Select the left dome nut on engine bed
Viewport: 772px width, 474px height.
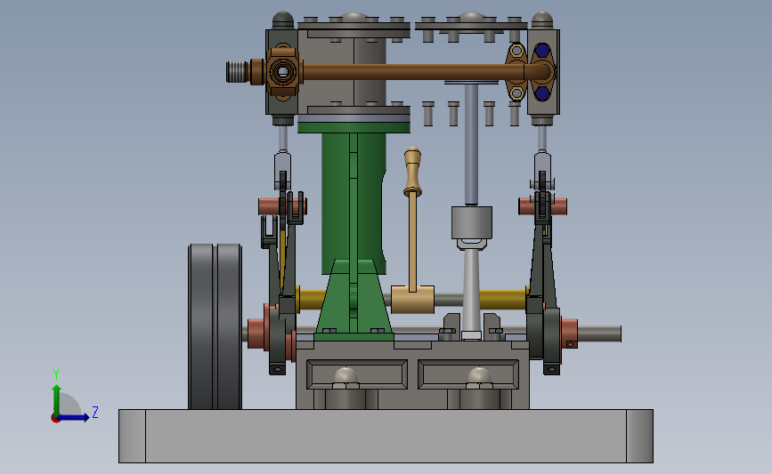tap(345, 378)
